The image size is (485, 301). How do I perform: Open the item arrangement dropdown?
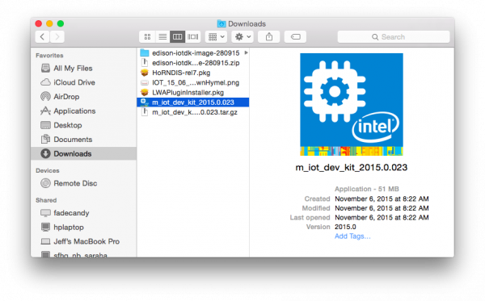[x=216, y=37]
